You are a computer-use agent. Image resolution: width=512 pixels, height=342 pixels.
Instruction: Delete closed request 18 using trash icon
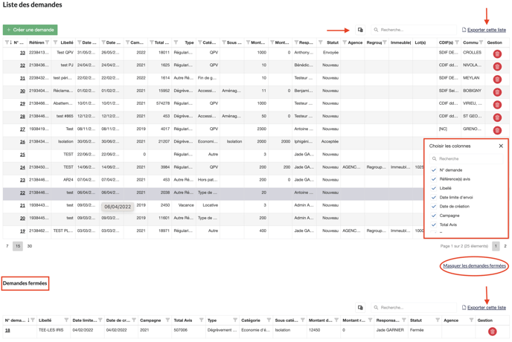(492, 331)
